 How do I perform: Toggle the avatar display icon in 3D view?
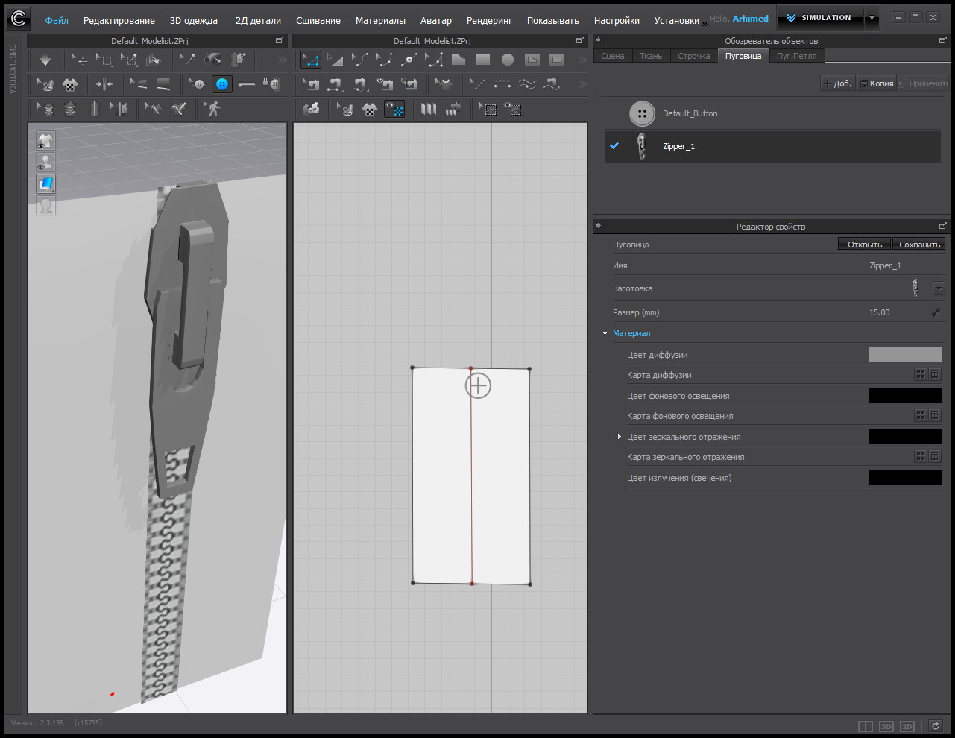[x=46, y=162]
